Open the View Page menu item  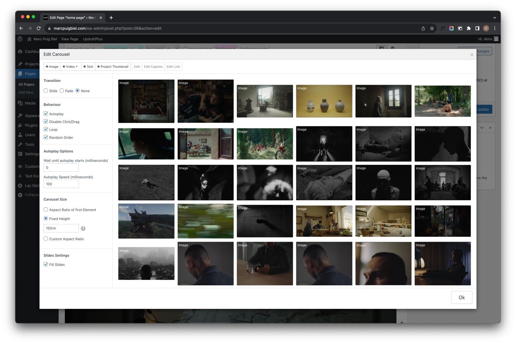pos(69,39)
